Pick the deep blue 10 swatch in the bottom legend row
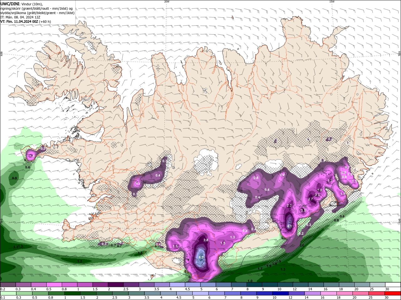The height and width of the screenshot is (300, 401). 280,293
